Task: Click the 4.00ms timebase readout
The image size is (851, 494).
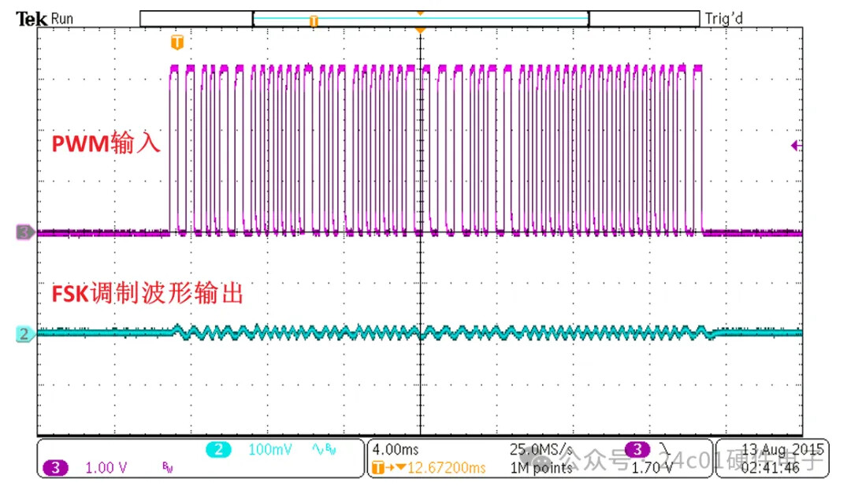Action: [395, 450]
